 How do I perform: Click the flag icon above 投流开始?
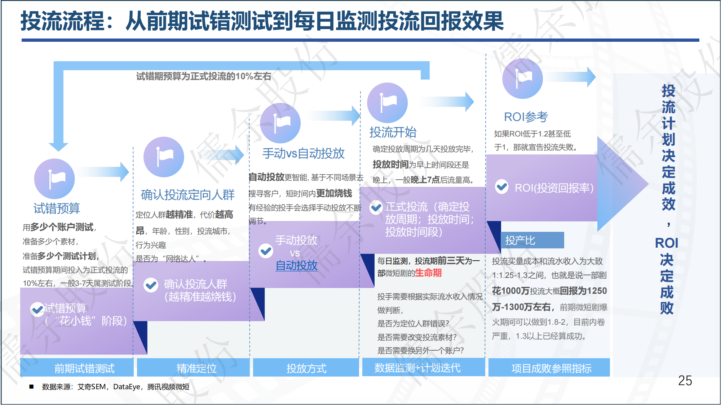tap(387, 103)
